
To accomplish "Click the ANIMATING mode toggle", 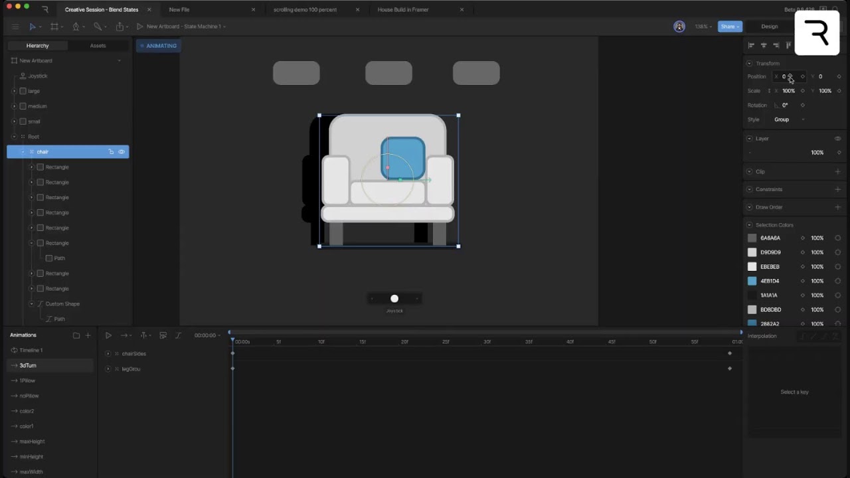I will click(x=158, y=46).
